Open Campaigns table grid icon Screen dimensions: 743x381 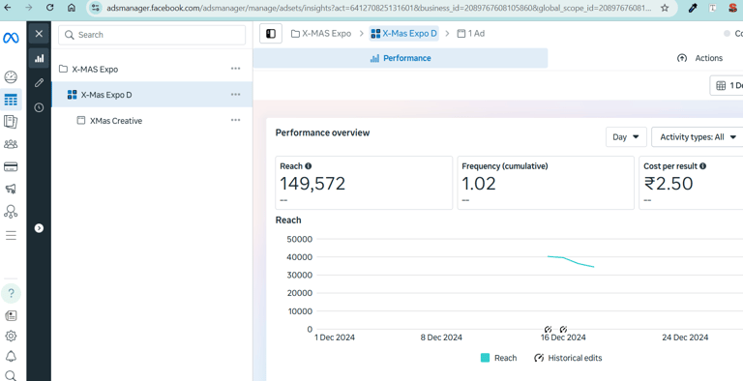(11, 100)
